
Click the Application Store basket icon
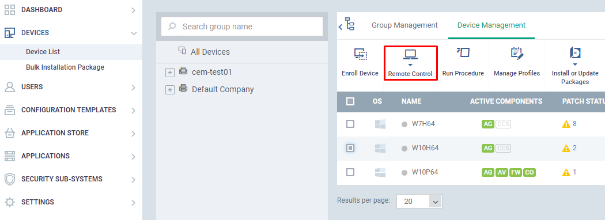click(10, 133)
